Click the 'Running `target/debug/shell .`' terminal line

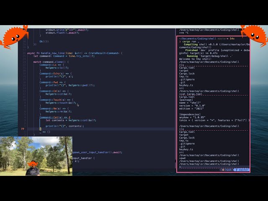click(210, 56)
